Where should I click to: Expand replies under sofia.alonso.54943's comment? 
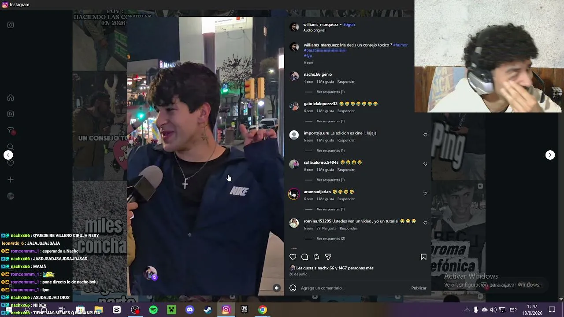330,180
